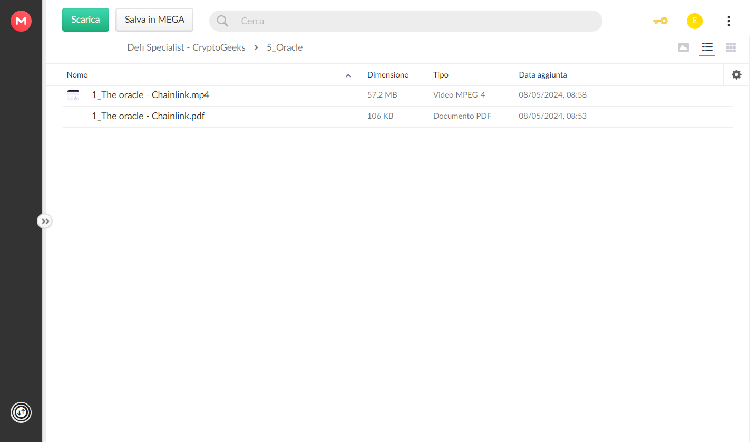
Task: Open the yellow E account avatar
Action: [x=695, y=21]
